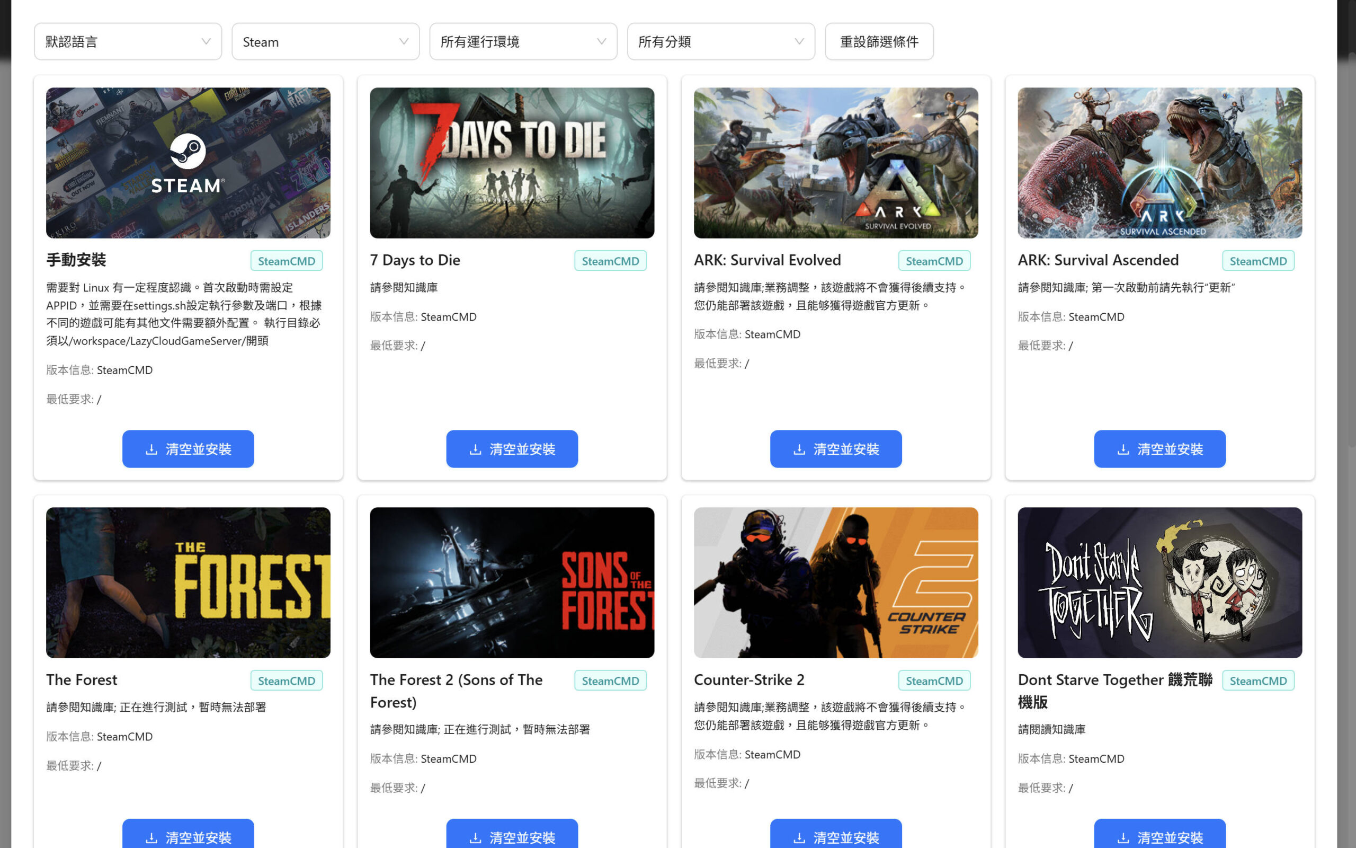Install Counter-Strike 2 with 清空並安裝

pyautogui.click(x=835, y=836)
